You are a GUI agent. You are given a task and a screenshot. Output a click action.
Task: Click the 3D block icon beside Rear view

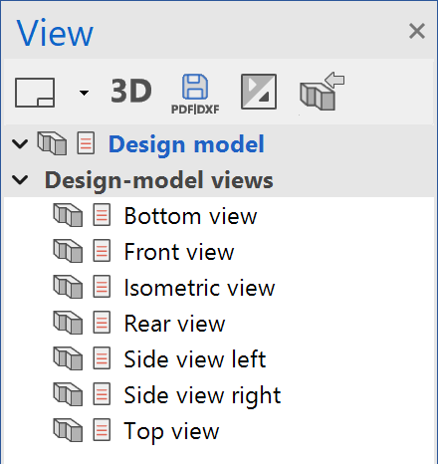pos(68,323)
